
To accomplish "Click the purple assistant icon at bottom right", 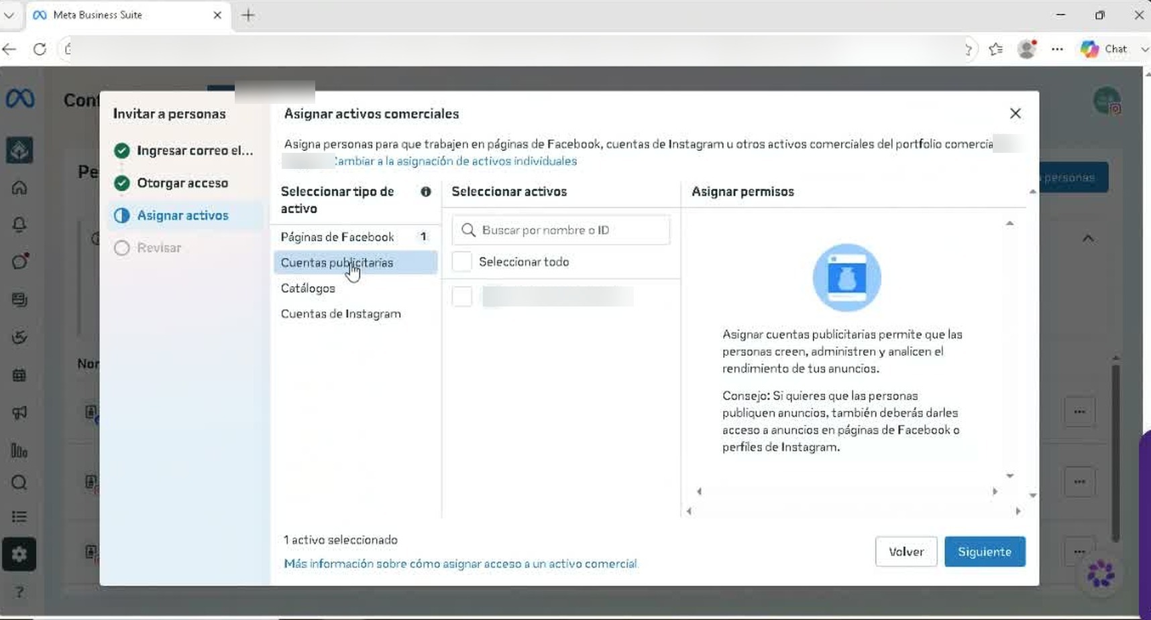I will tap(1101, 574).
